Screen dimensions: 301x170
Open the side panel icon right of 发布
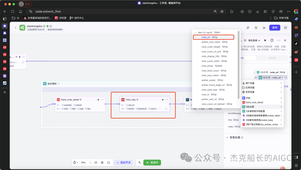coord(285,28)
